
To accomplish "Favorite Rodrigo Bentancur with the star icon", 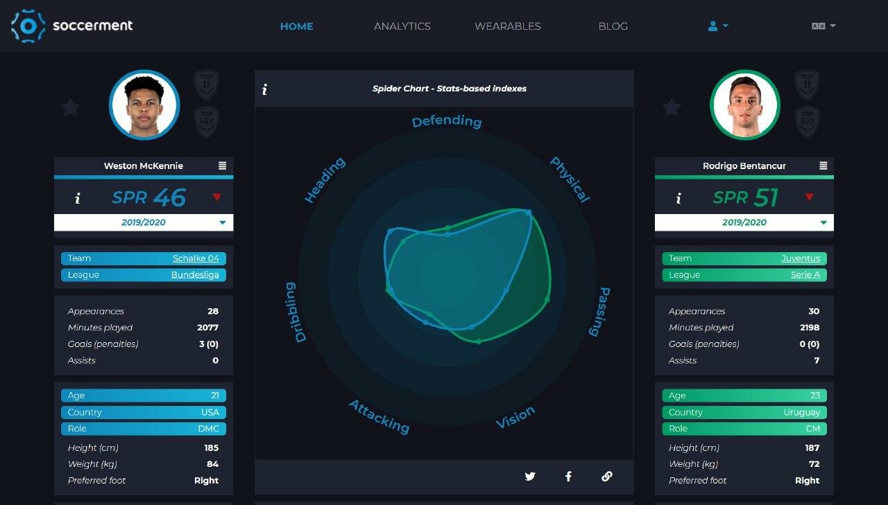I will [671, 107].
